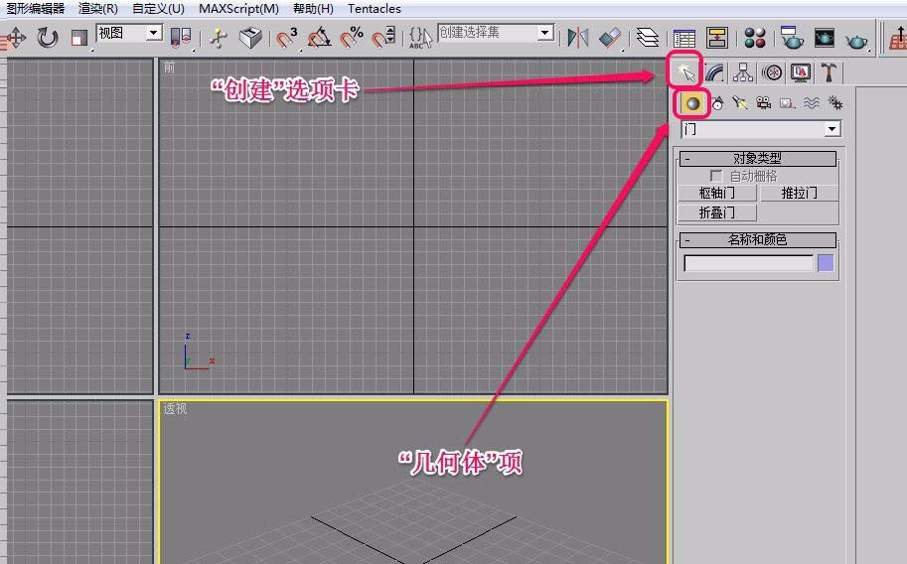Viewport: 907px width, 564px height.
Task: Open the Motion panel tab
Action: [x=772, y=72]
